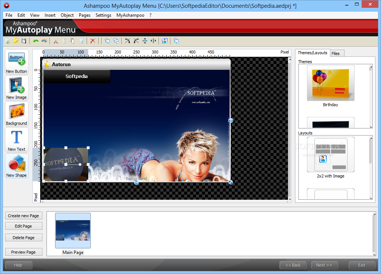This screenshot has height=274, width=381.
Task: Click the Exit button
Action: click(362, 265)
